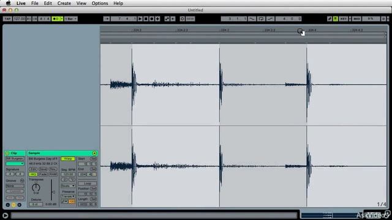
Task: Toggle the Warp button
Action: 68,159
